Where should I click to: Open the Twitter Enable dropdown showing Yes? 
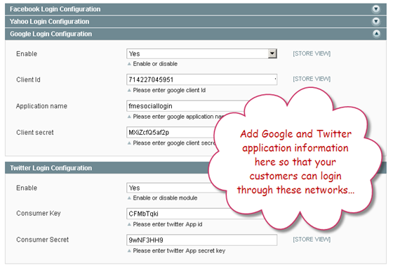point(171,188)
